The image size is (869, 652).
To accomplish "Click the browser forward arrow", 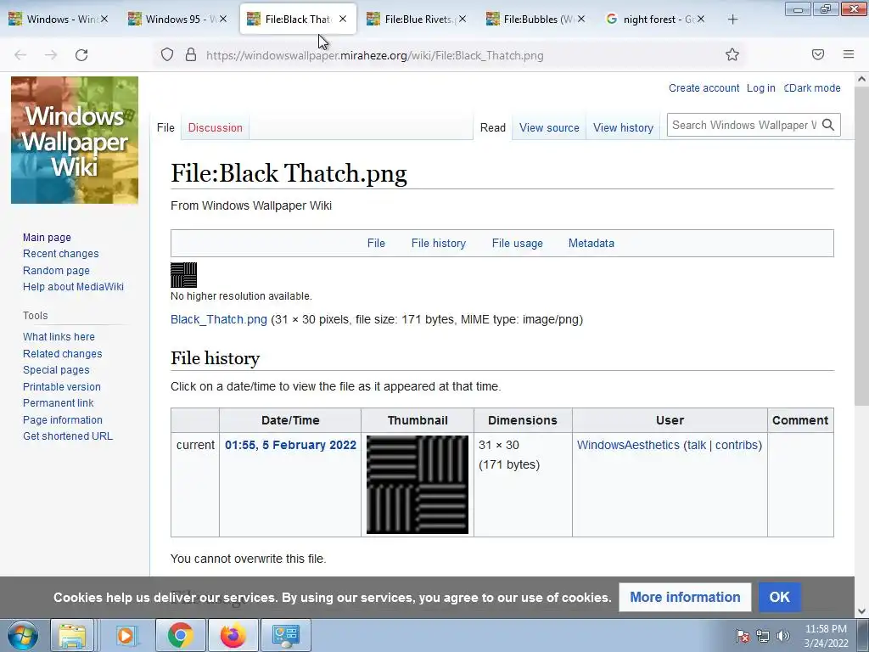I will click(51, 55).
